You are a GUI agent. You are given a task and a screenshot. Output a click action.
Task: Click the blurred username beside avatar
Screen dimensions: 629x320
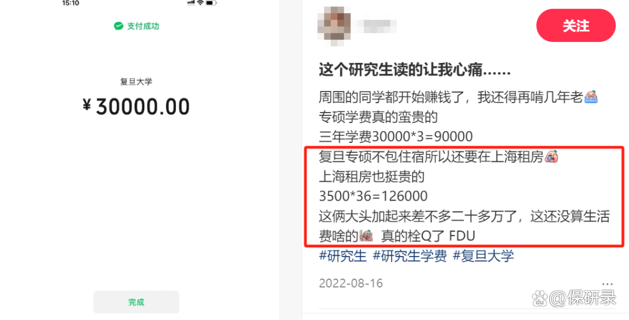376,25
